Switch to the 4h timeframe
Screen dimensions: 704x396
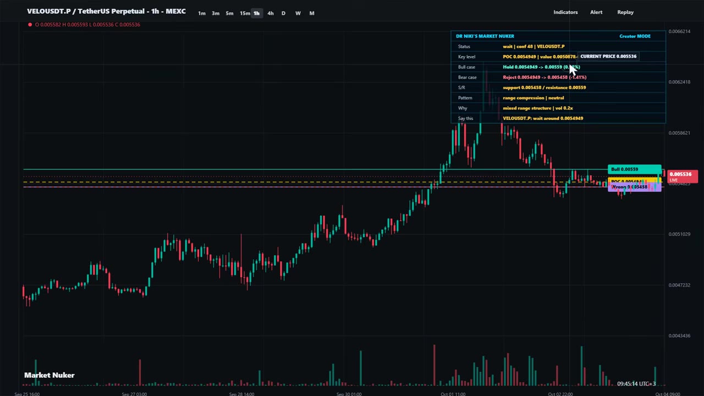click(270, 13)
